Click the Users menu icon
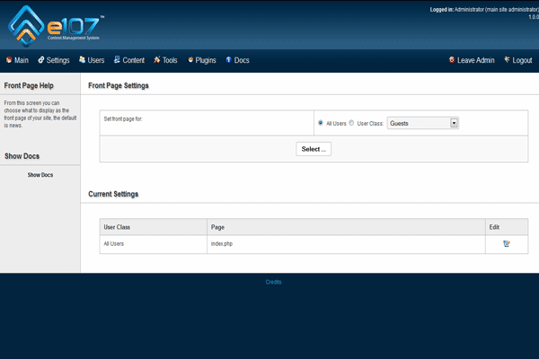This screenshot has height=359, width=539. click(x=82, y=60)
